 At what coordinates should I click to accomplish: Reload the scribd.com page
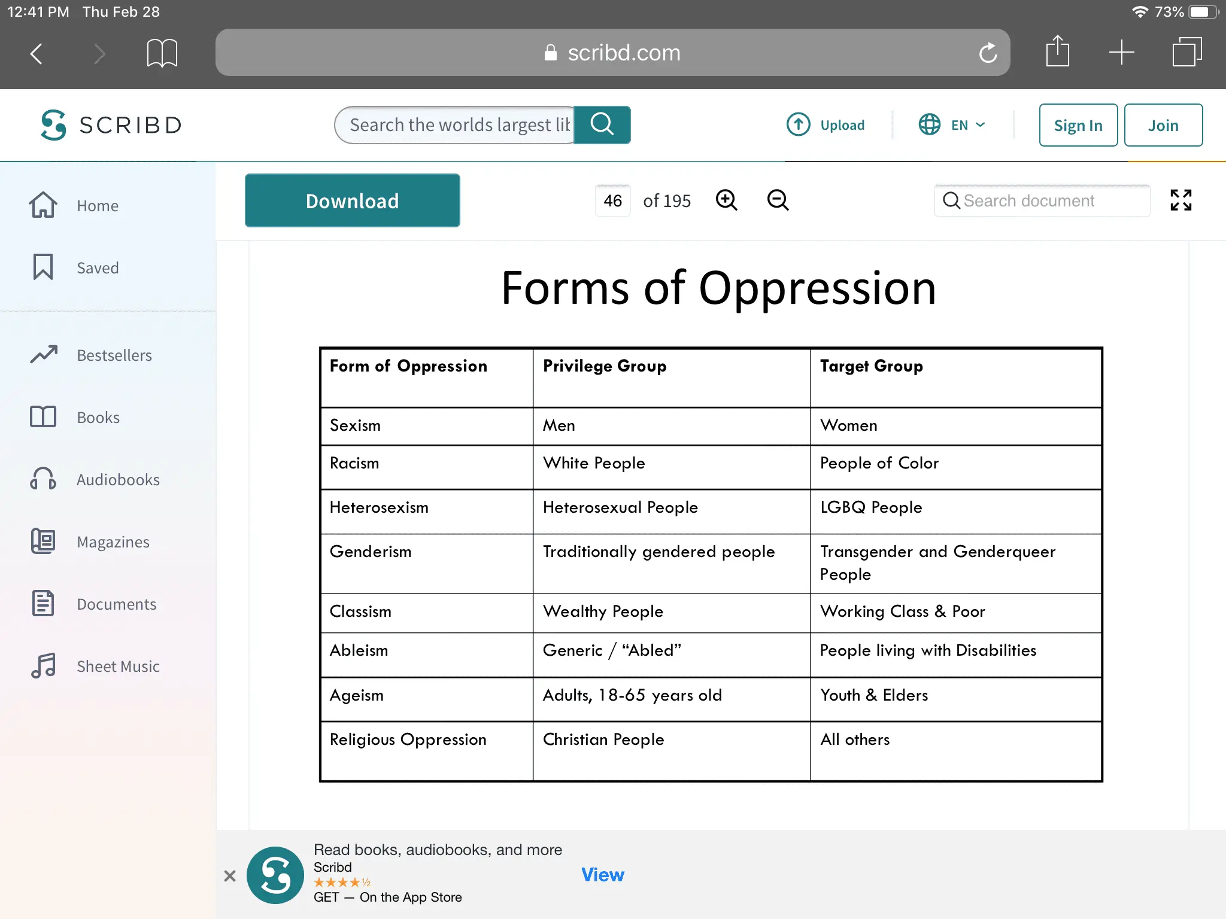coord(988,53)
